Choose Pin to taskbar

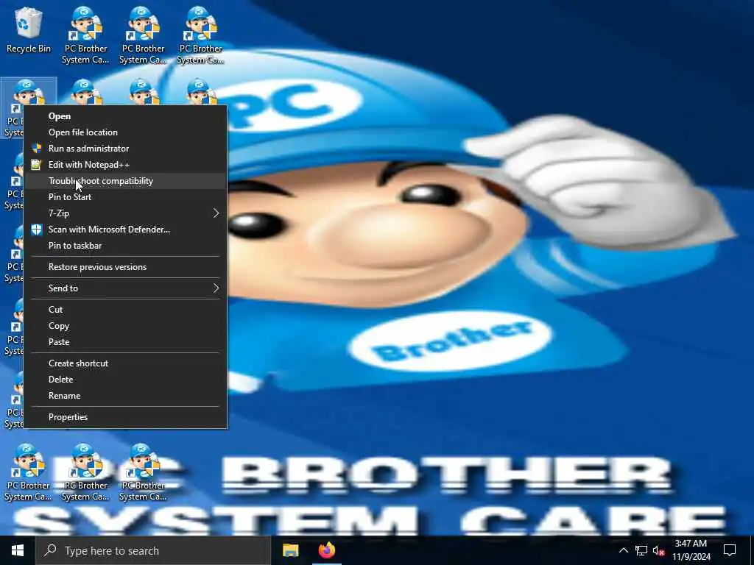tap(125, 246)
